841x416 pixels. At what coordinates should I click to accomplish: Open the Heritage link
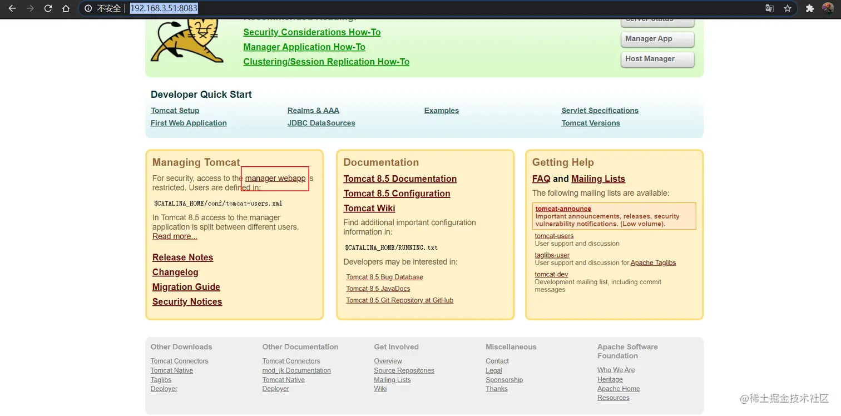pyautogui.click(x=610, y=379)
